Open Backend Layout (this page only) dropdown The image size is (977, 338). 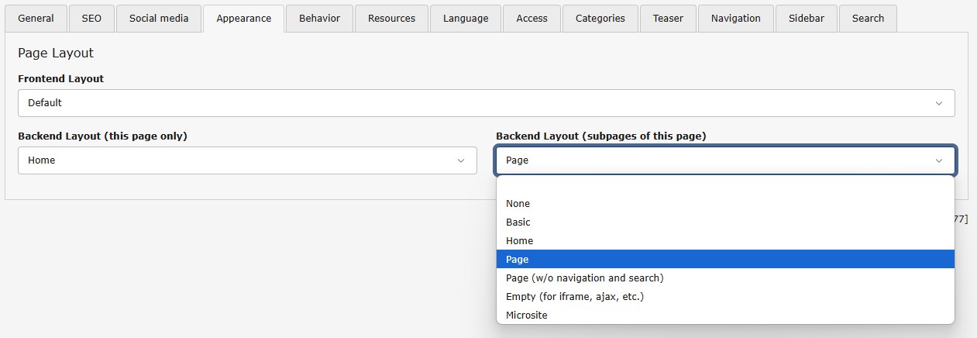[247, 160]
